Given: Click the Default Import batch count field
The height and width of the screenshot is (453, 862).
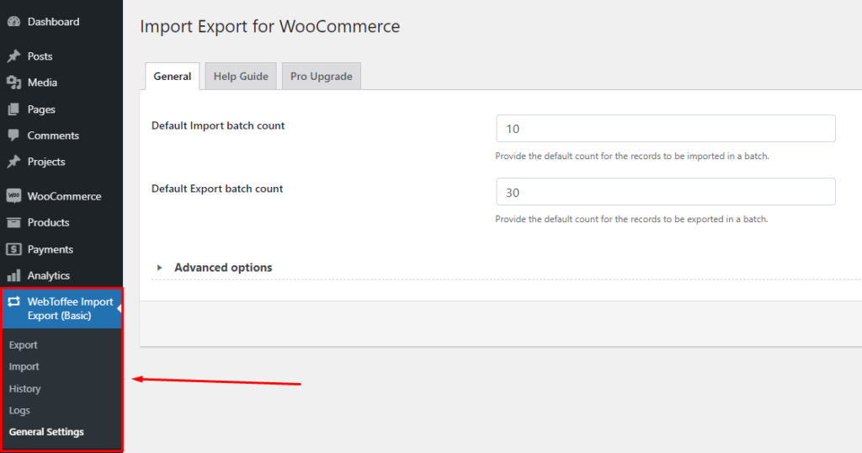Looking at the screenshot, I should point(666,129).
